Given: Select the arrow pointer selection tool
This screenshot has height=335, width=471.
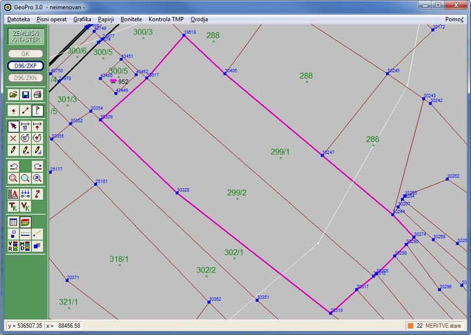Looking at the screenshot, I should pos(13,126).
